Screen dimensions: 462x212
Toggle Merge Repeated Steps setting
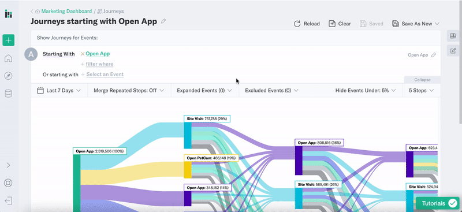[x=129, y=91]
